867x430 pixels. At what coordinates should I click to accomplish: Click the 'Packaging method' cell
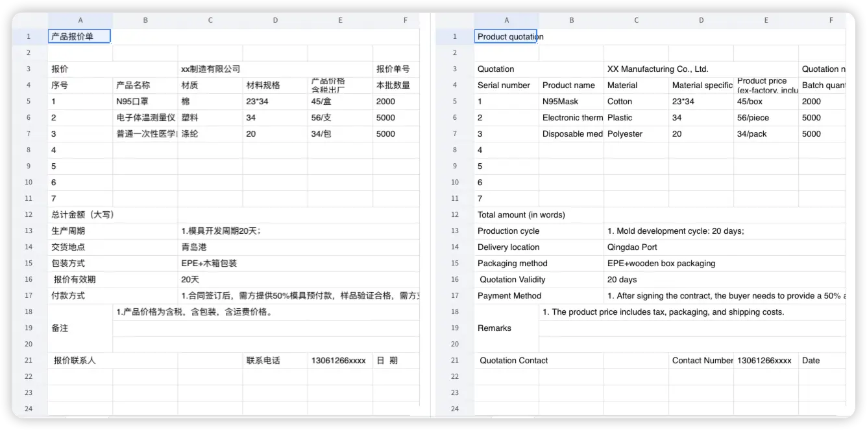coord(539,263)
